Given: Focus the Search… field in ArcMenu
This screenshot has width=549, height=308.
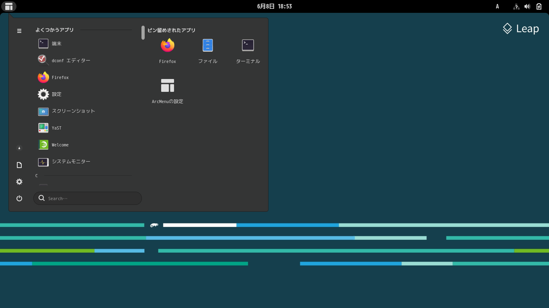Looking at the screenshot, I should click(88, 199).
